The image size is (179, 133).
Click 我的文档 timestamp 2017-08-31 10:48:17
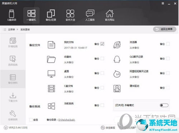tap(76, 48)
